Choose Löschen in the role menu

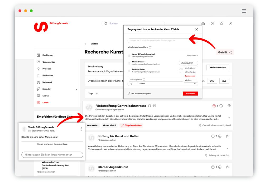[188, 80]
